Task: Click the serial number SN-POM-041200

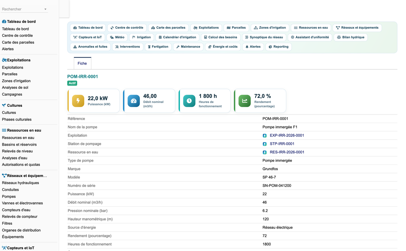Action: click(x=277, y=186)
